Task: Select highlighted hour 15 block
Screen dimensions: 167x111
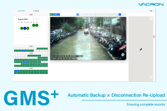Action: pyautogui.click(x=24, y=51)
